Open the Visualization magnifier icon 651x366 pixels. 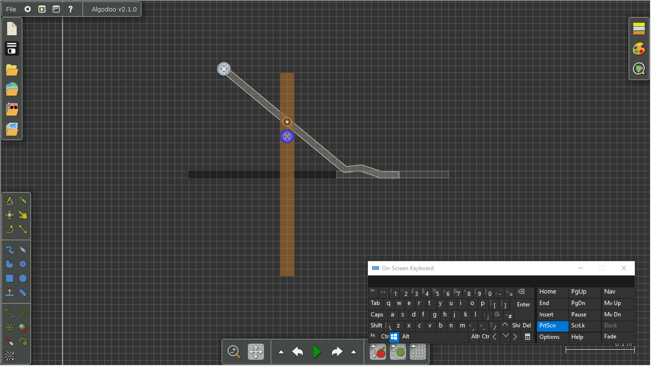coord(639,69)
